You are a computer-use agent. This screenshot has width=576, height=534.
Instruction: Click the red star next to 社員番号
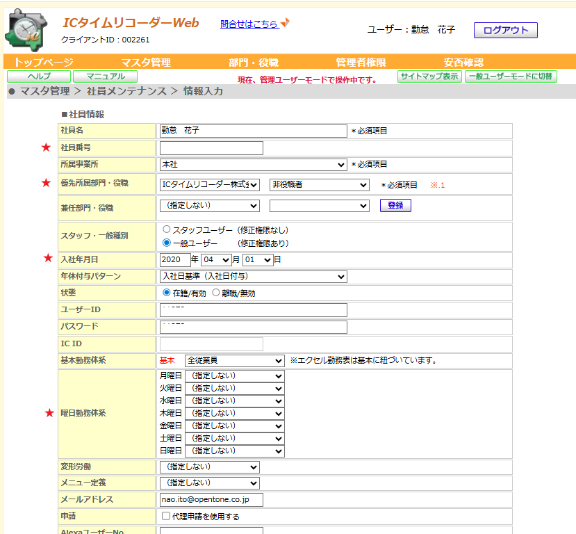click(47, 147)
